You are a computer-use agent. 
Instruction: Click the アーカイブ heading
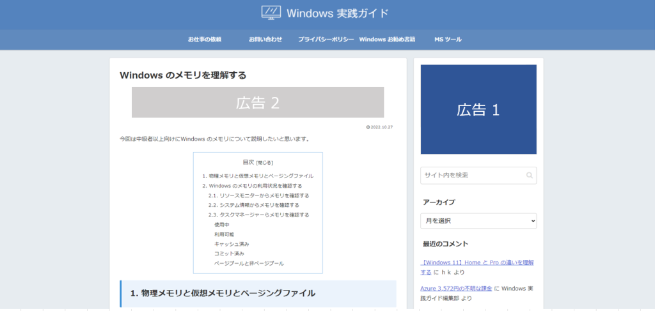pos(439,202)
